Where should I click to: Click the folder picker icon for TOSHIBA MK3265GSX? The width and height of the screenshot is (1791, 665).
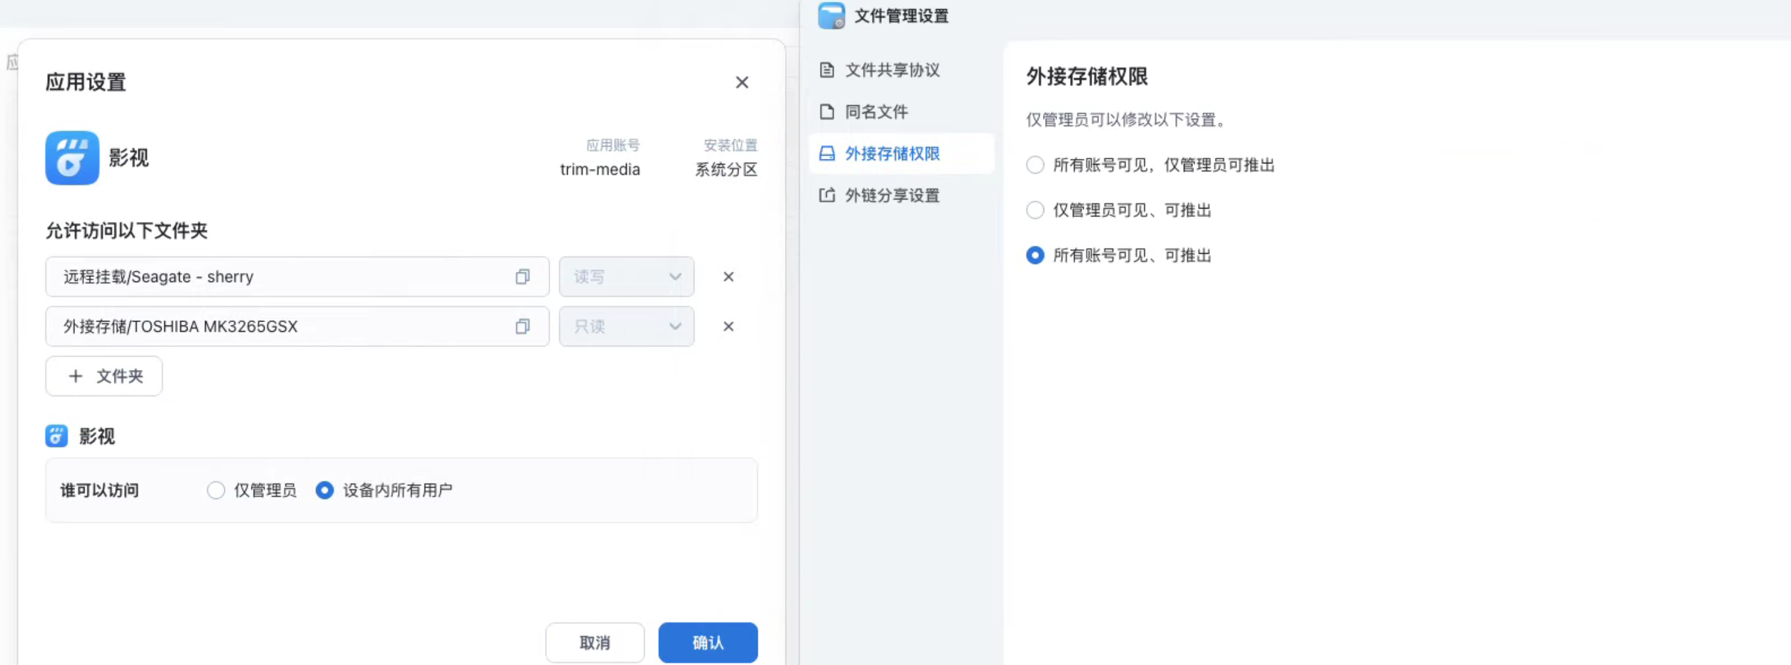[x=523, y=326]
